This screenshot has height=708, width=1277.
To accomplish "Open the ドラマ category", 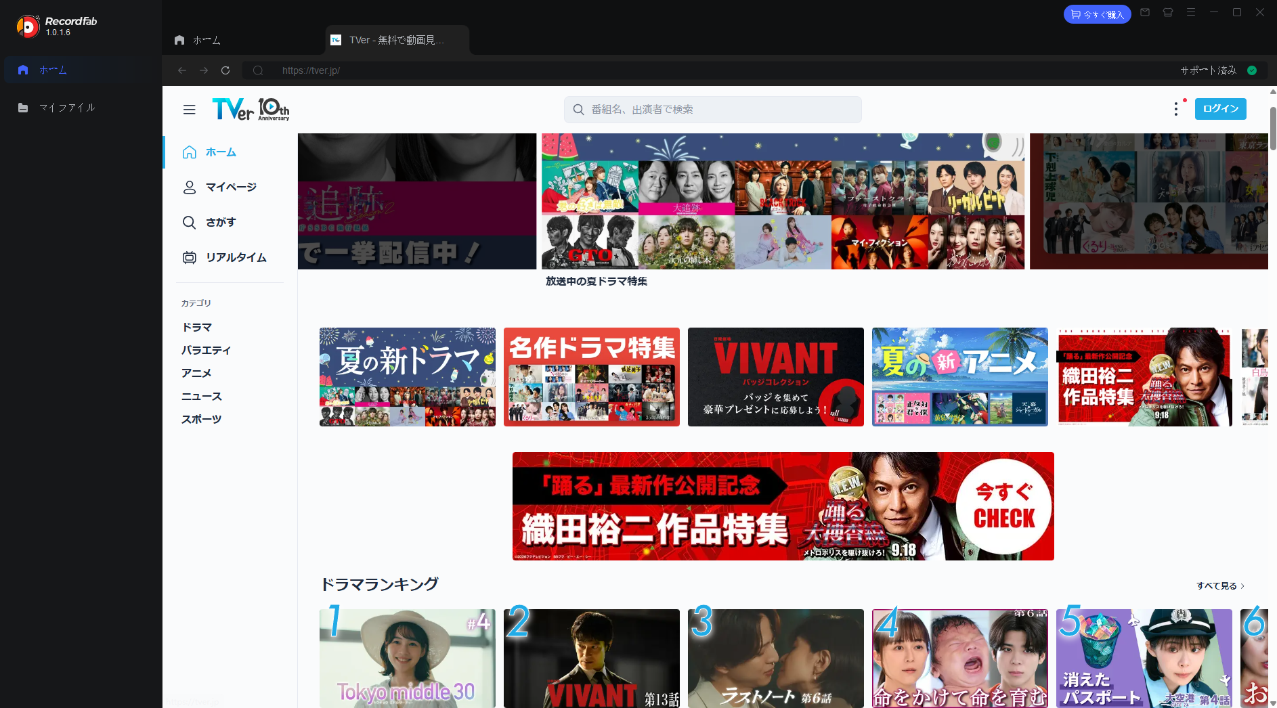I will (197, 328).
